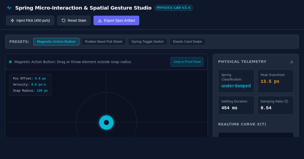Switch to Spring Toggle Switch preset

[148, 42]
